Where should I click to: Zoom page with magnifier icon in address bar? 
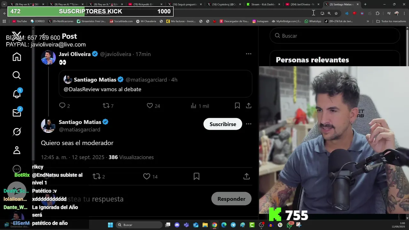pos(329,13)
